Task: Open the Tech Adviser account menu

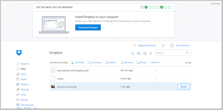Action: 181,45
